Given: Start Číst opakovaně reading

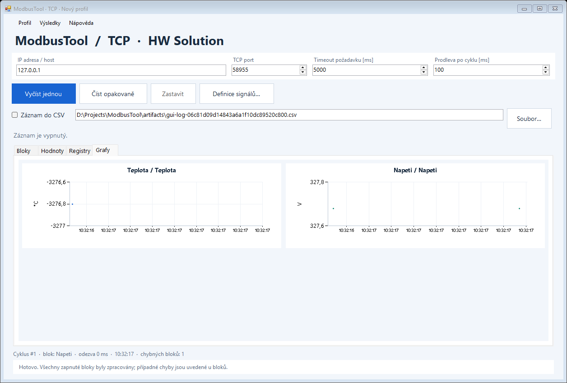Looking at the screenshot, I should [113, 94].
